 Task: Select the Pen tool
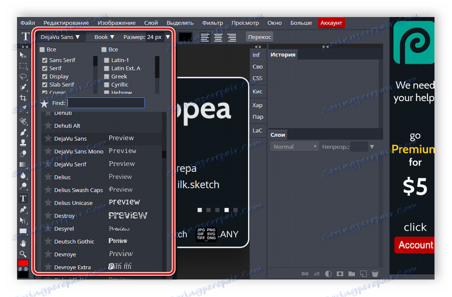(23, 210)
